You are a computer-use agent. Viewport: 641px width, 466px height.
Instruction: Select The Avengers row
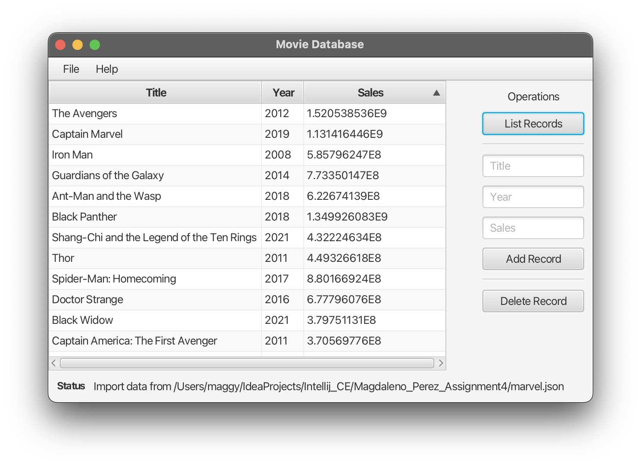[x=247, y=114]
